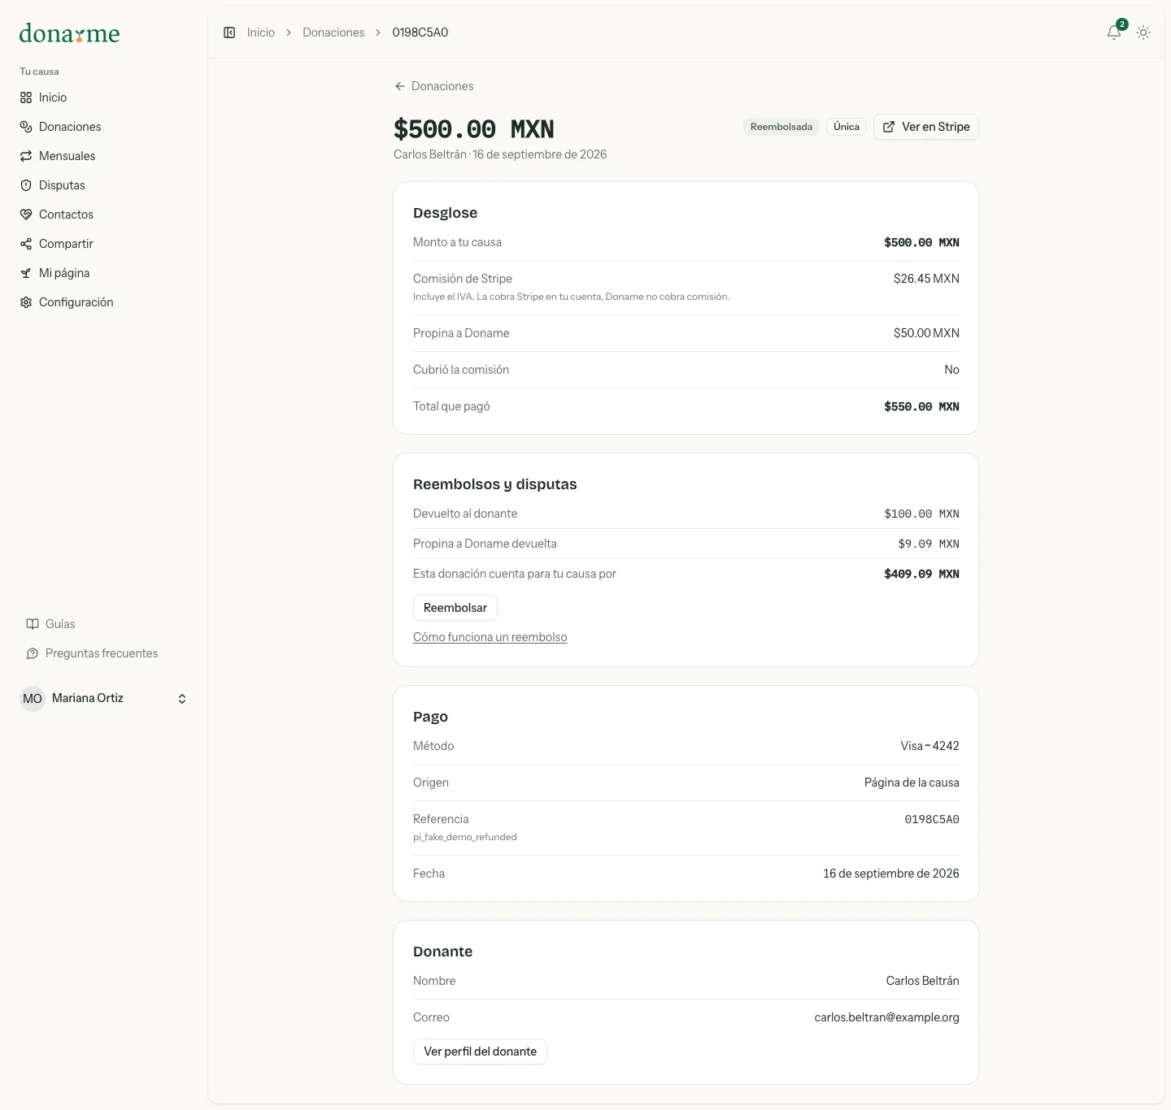This screenshot has height=1110, width=1171.
Task: Click the Mi página sprout icon
Action: [26, 273]
